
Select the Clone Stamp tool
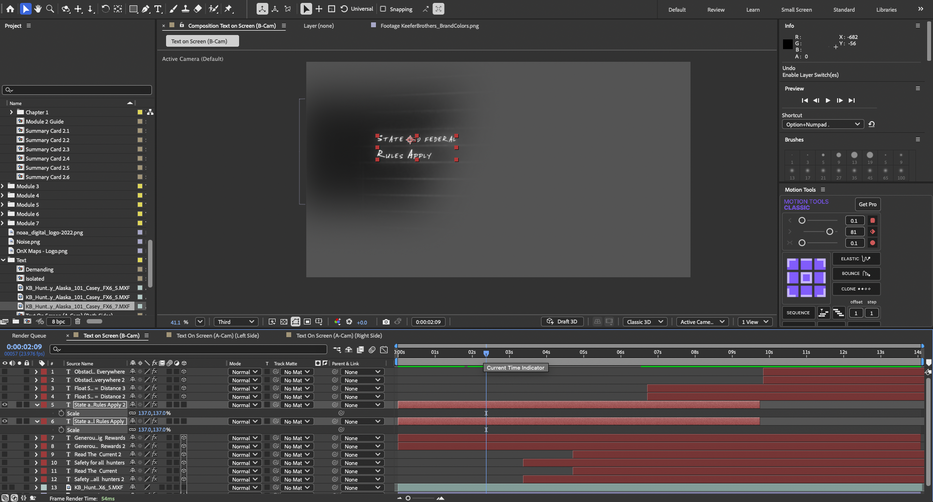click(x=186, y=9)
